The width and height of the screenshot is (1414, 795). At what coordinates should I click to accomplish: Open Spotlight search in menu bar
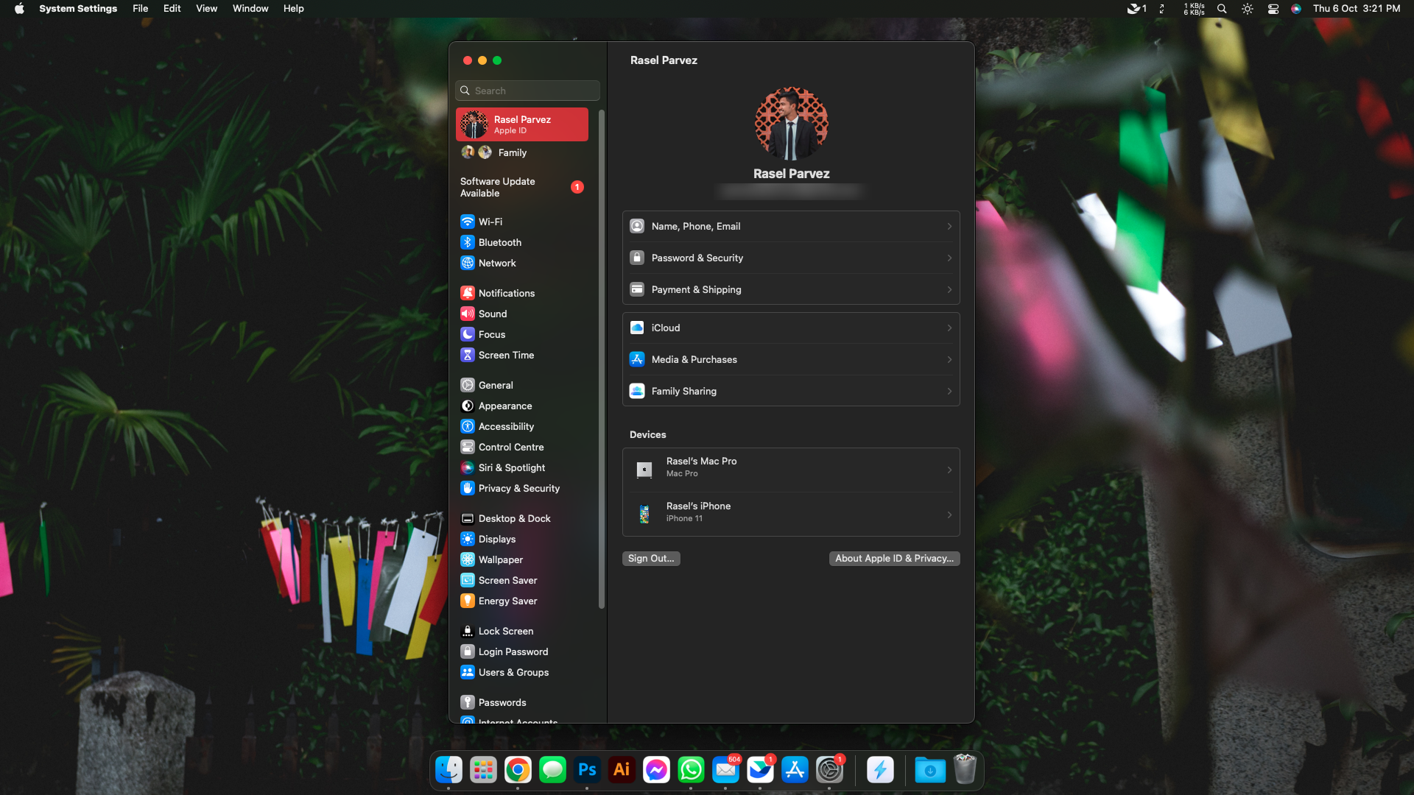(x=1222, y=9)
